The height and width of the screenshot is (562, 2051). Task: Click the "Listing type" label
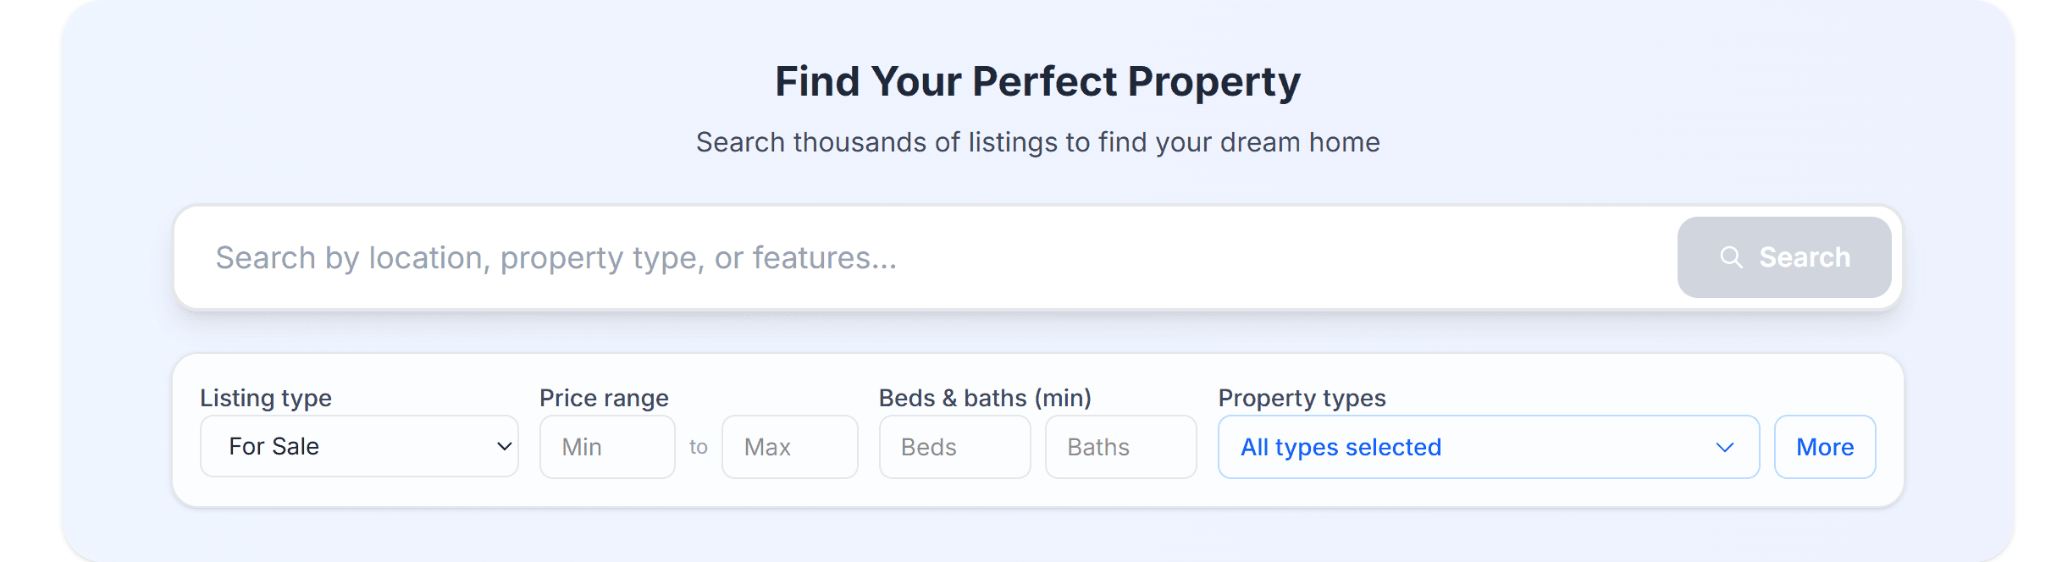pos(265,398)
